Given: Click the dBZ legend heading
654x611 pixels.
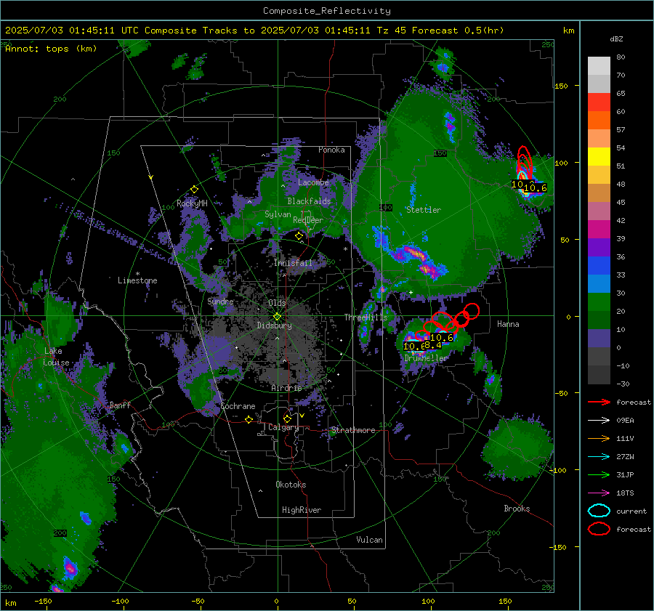Looking at the screenshot, I should click(x=616, y=39).
